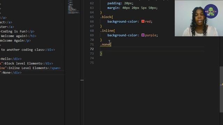Click 'Inline Level Elements' span line
The image size is (223, 125).
click(30, 68)
